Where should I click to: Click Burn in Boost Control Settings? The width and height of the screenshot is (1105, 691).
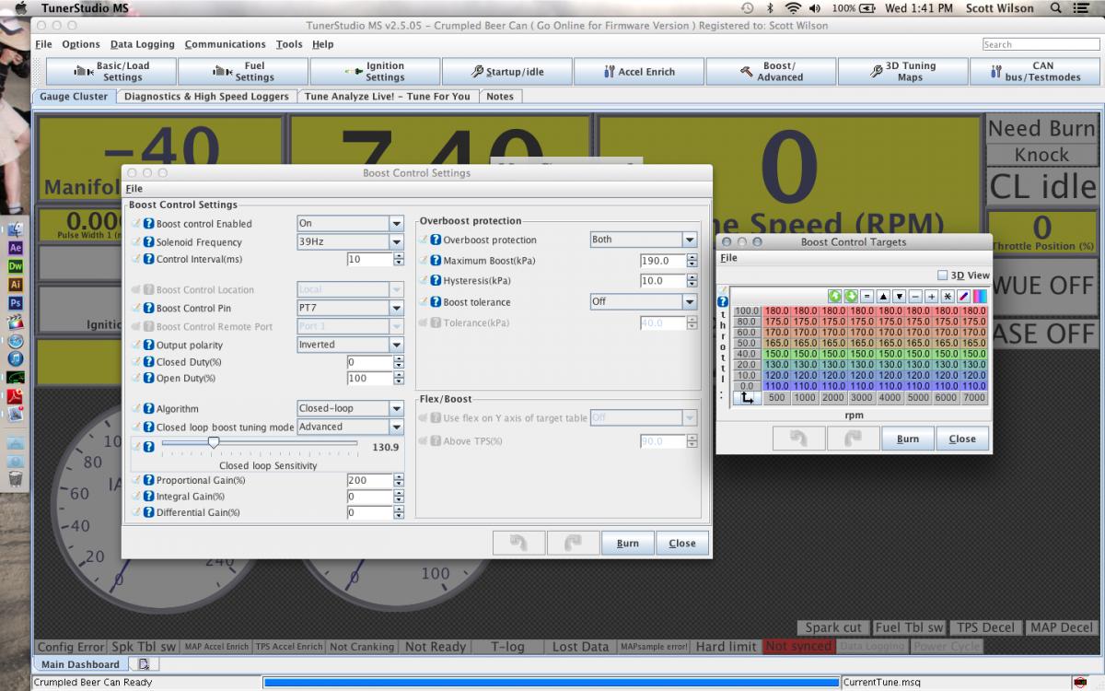pos(627,544)
